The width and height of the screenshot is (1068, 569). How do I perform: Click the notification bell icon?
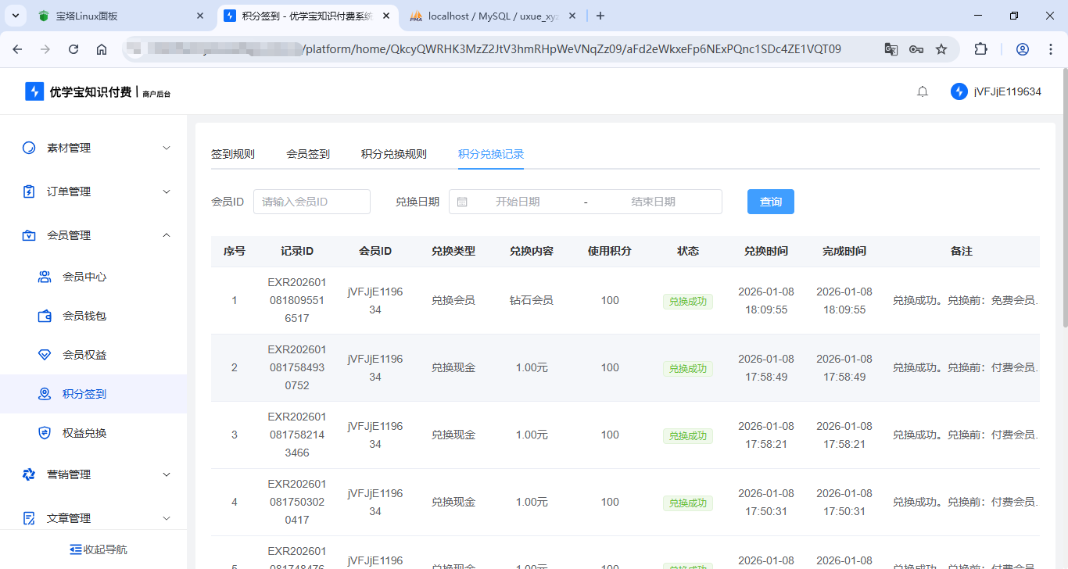tap(923, 91)
